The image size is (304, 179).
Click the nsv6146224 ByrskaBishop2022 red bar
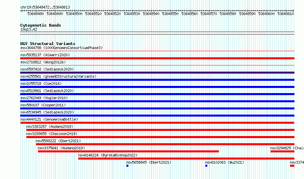click(186, 159)
